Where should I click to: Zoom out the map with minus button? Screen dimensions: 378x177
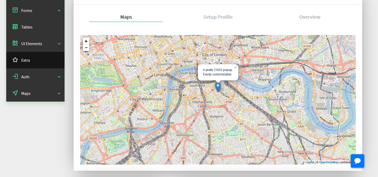point(86,48)
